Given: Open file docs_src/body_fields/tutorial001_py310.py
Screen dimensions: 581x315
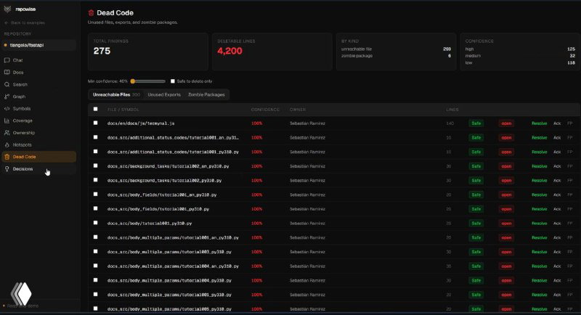Looking at the screenshot, I should coord(158,209).
